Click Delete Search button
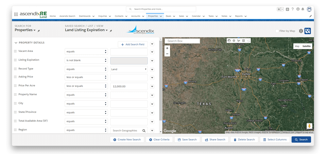The height and width of the screenshot is (154, 327). (244, 139)
